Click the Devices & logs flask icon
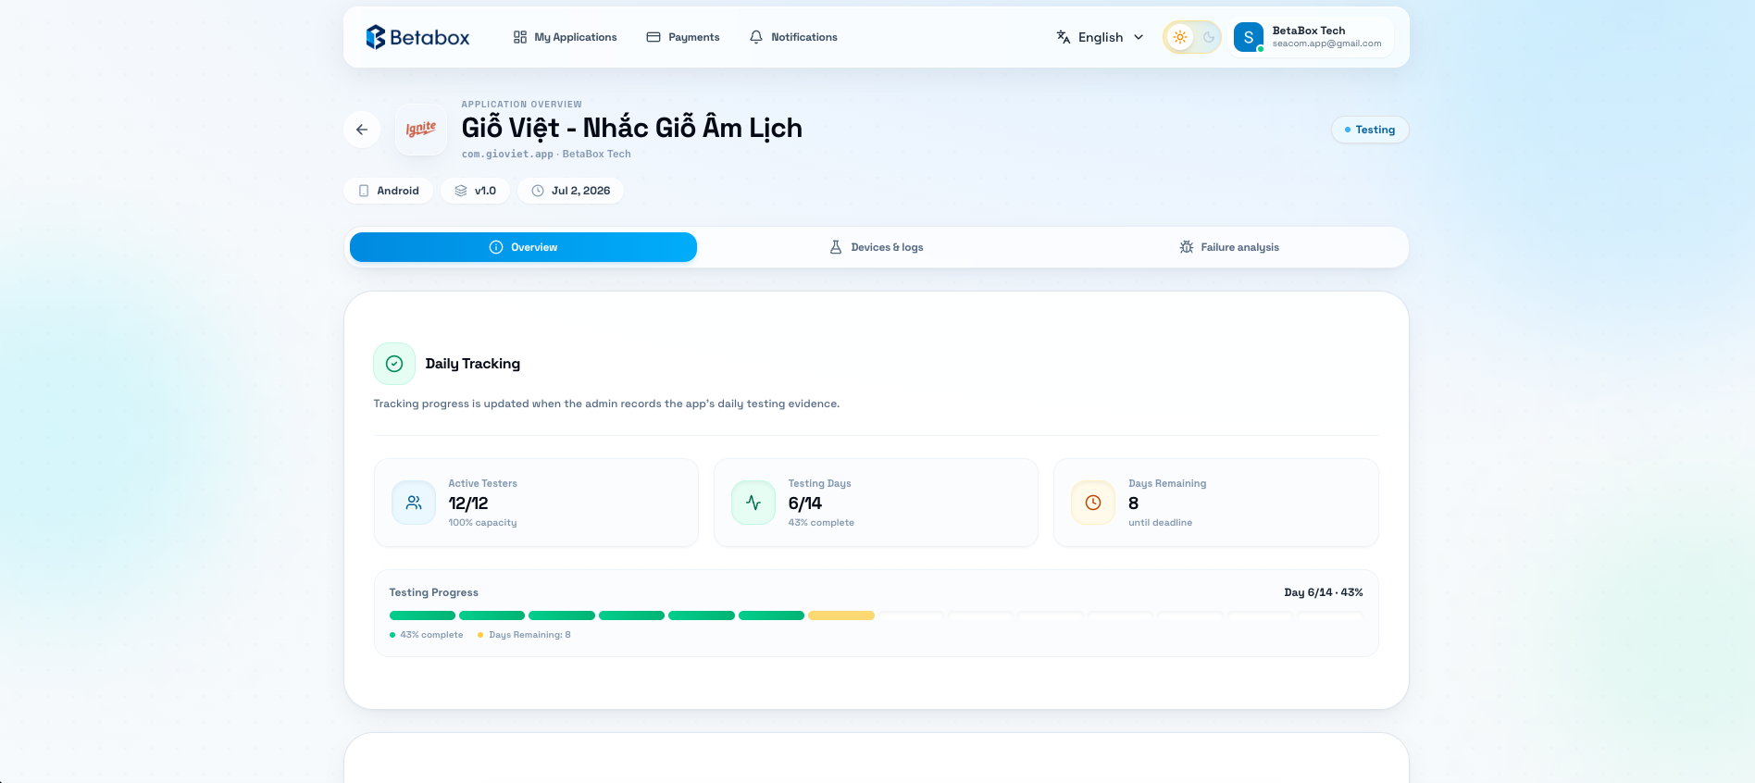1755x783 pixels. [836, 247]
